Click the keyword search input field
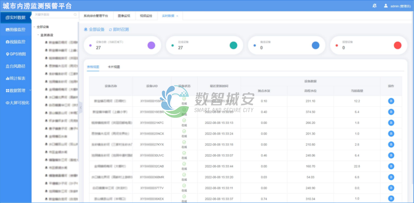The width and height of the screenshot is (414, 203). pos(53,14)
